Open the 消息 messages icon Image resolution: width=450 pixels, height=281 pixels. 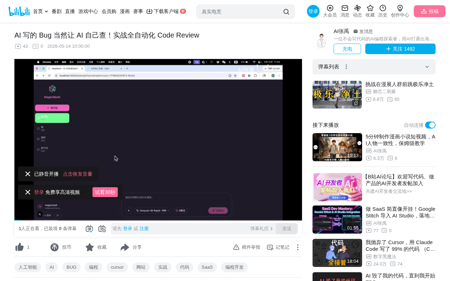click(x=345, y=11)
